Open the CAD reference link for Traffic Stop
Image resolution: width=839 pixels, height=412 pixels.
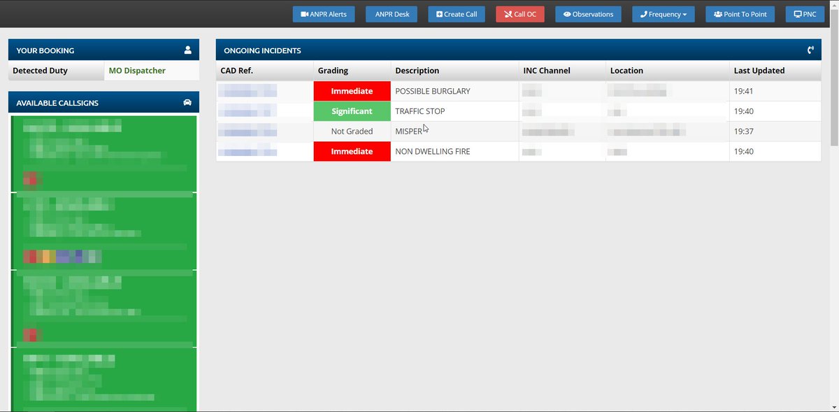[x=247, y=111]
